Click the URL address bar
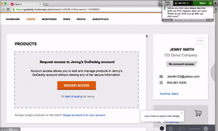 (86, 9)
